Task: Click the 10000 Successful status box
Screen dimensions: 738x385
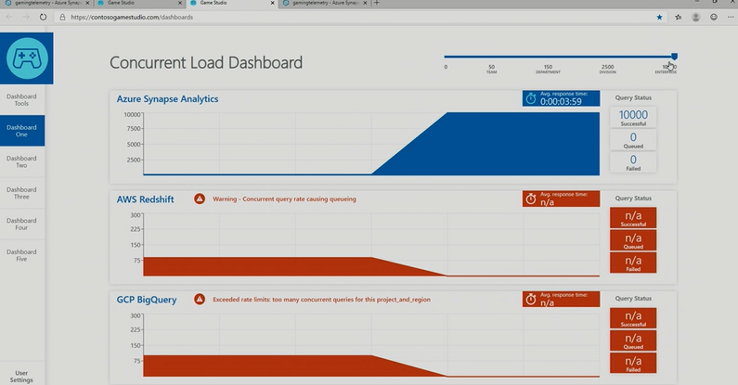Action: pos(632,117)
